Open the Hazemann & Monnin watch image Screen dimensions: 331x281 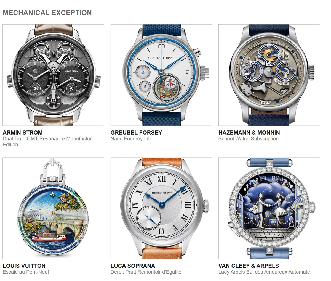(269, 75)
